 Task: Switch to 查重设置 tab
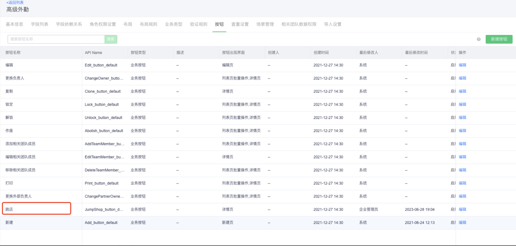point(240,24)
